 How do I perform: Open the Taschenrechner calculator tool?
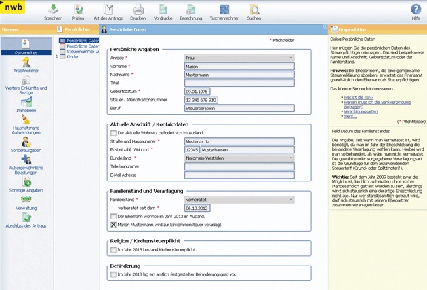tap(224, 10)
